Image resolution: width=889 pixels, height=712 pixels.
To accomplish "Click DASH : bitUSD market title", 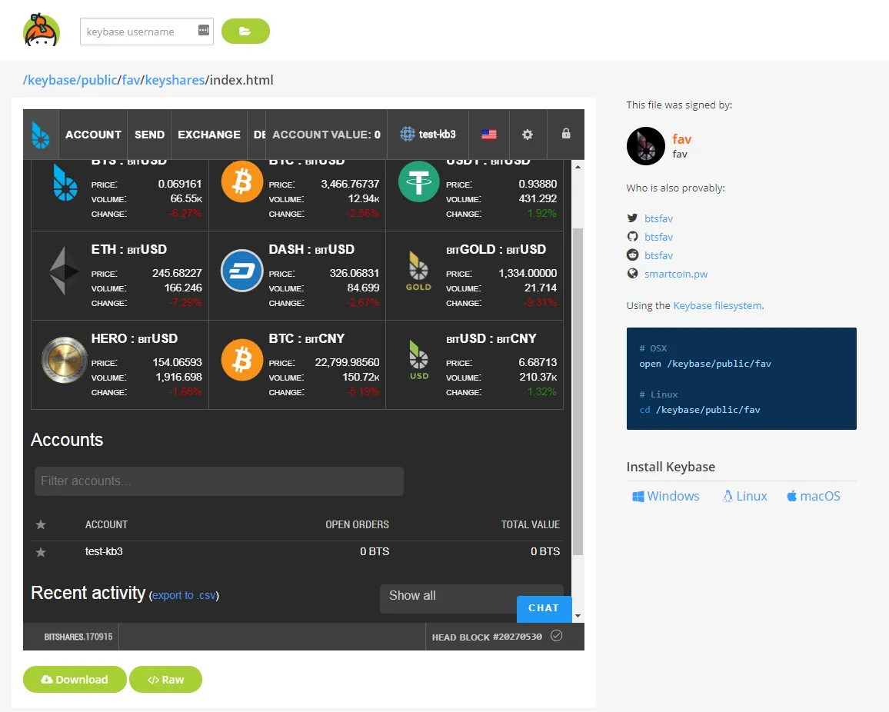I will (311, 249).
